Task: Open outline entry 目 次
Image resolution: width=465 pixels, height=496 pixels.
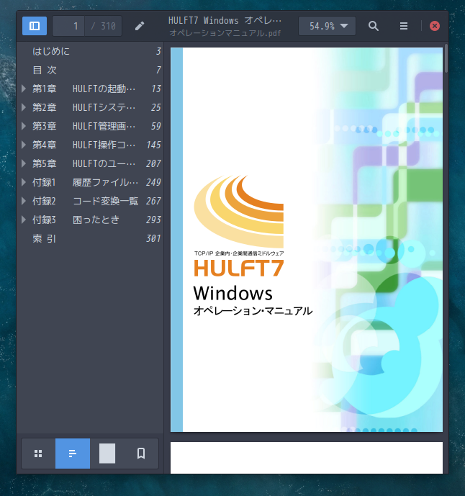Action: point(45,70)
